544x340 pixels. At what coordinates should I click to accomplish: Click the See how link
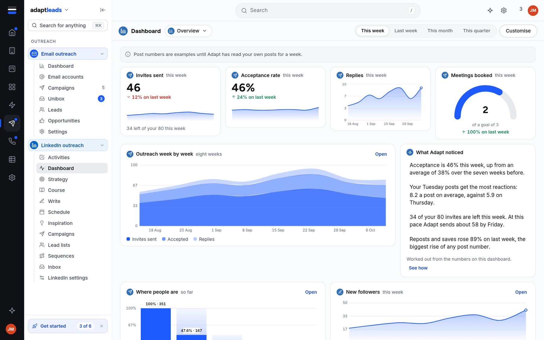[418, 268]
